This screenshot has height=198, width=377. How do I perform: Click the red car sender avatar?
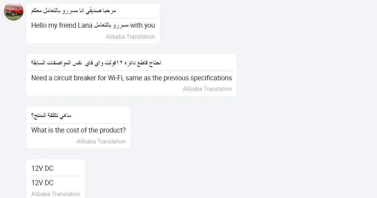[x=14, y=11]
